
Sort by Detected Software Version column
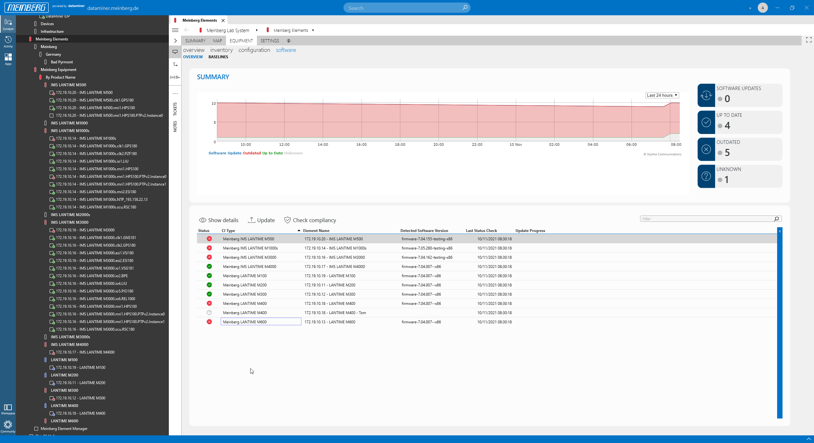pyautogui.click(x=424, y=231)
